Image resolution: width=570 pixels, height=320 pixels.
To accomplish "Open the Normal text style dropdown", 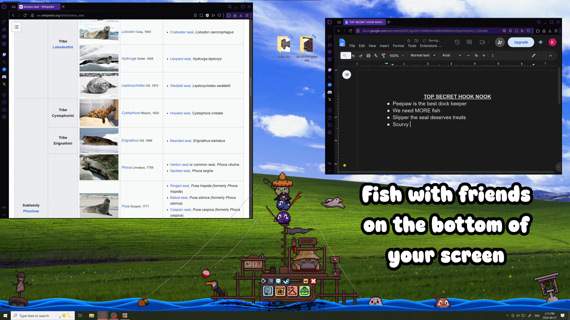I will [423, 55].
